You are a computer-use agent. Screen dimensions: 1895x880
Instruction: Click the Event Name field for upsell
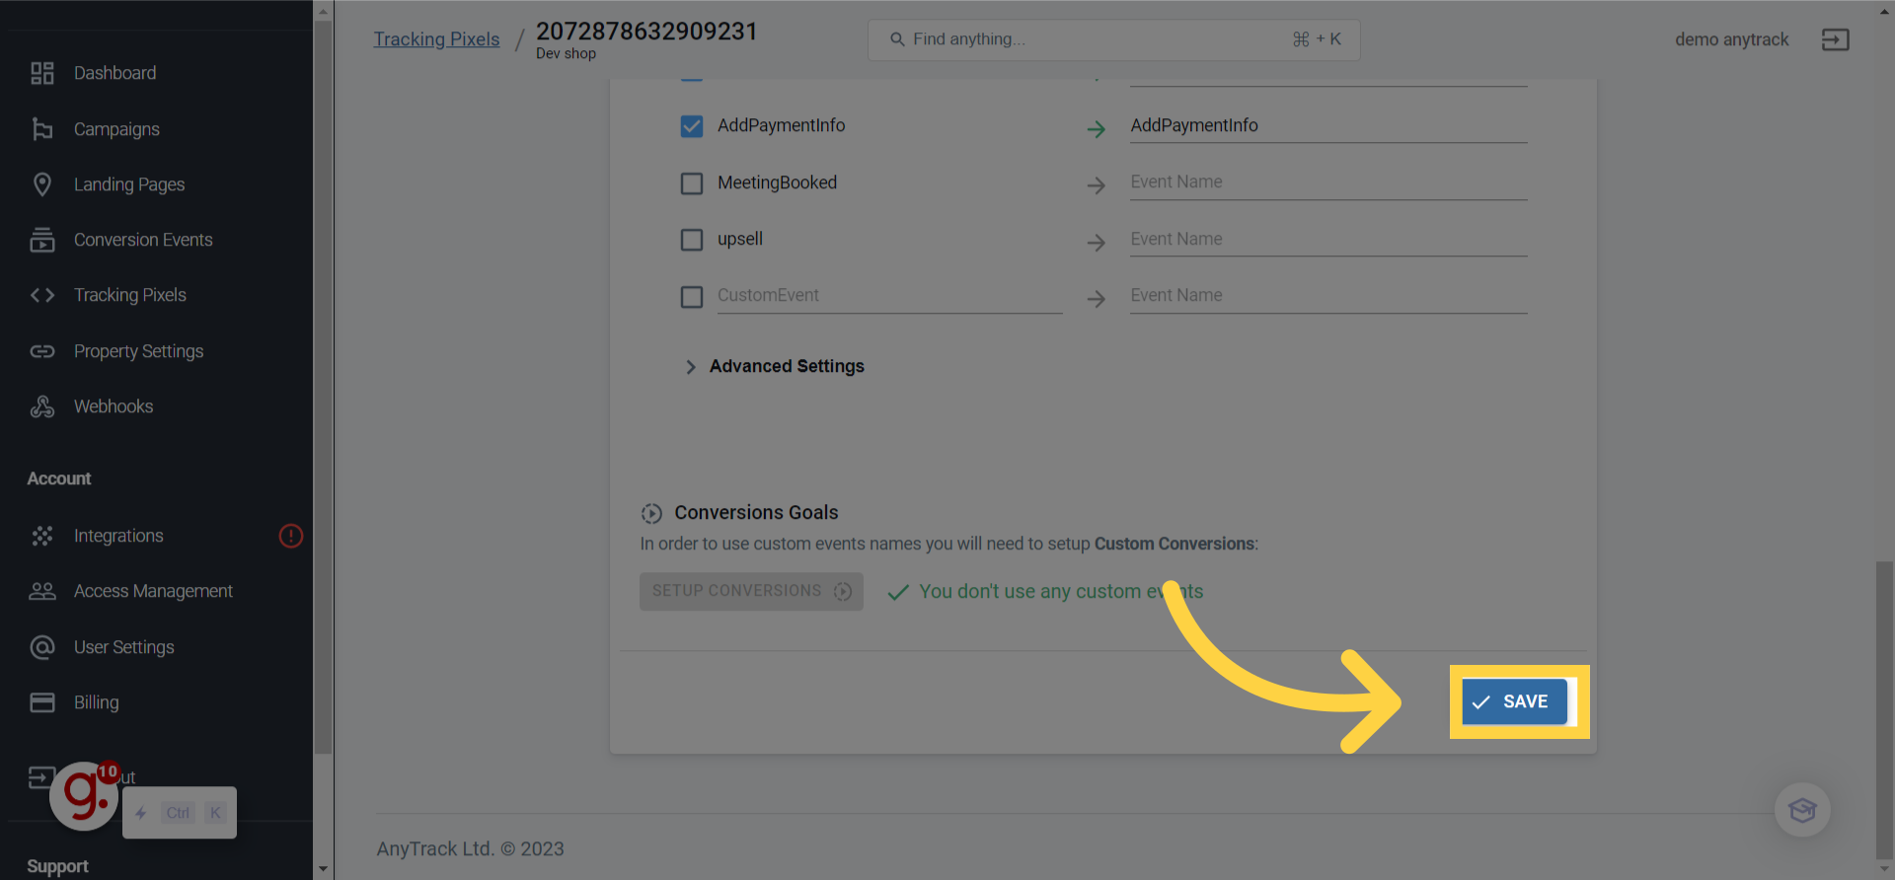[x=1328, y=240]
